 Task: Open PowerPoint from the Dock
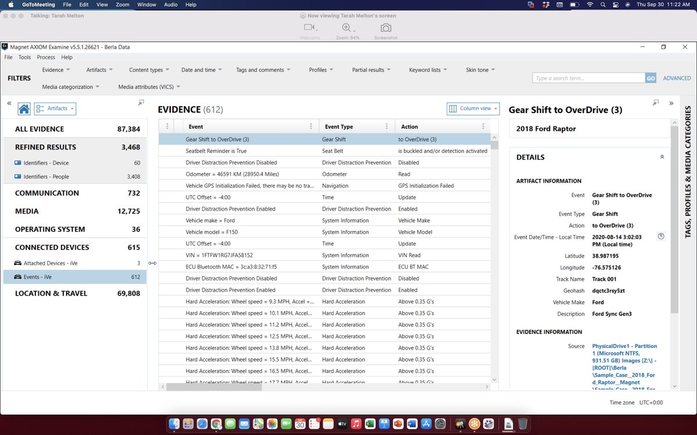(x=398, y=424)
